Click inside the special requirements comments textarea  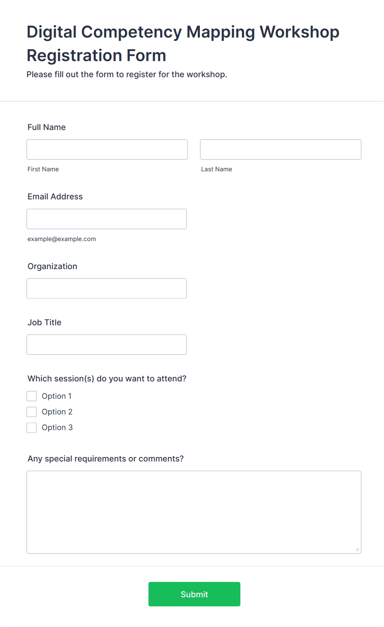[x=194, y=512]
